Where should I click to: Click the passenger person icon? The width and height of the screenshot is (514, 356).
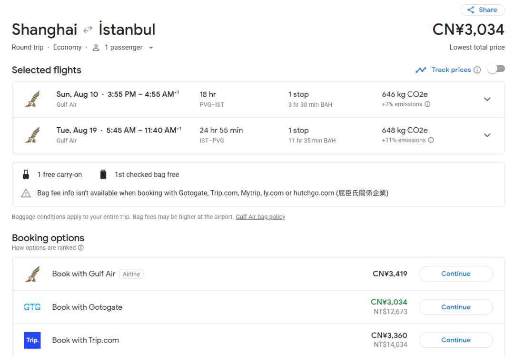(96, 48)
